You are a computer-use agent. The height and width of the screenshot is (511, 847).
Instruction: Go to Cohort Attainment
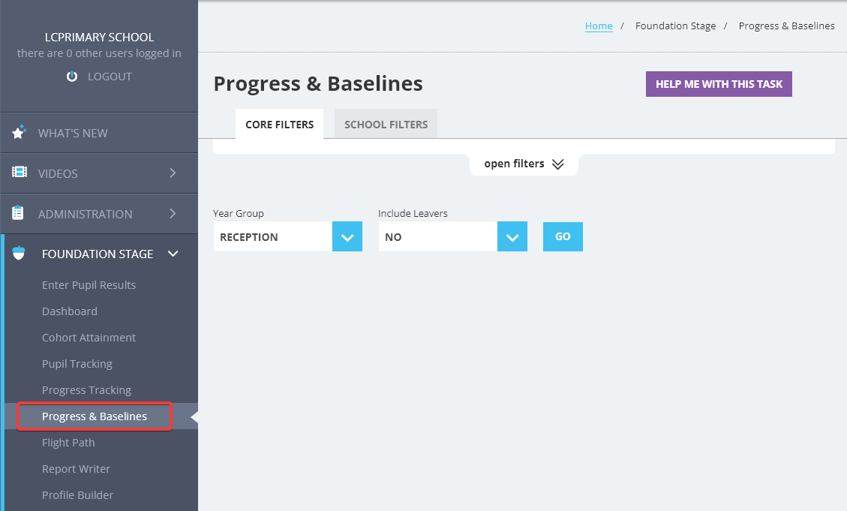pyautogui.click(x=89, y=338)
